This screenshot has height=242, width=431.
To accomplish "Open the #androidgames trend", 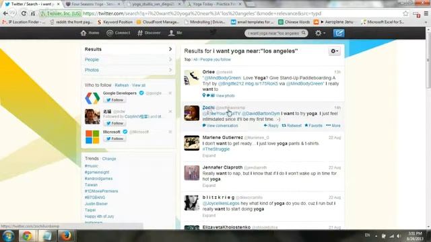I will point(99,179).
